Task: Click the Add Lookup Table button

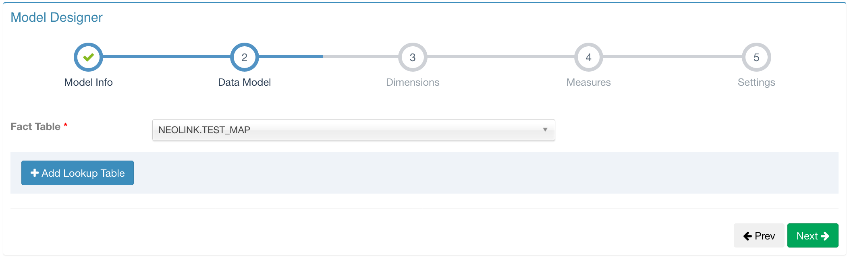Action: point(77,173)
